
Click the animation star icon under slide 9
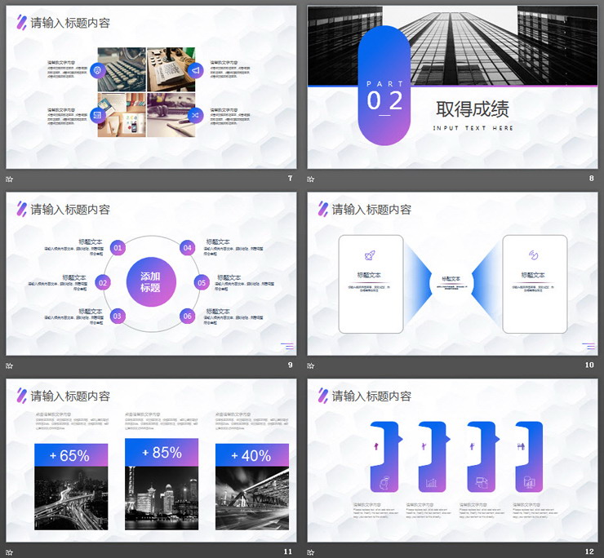(10, 365)
